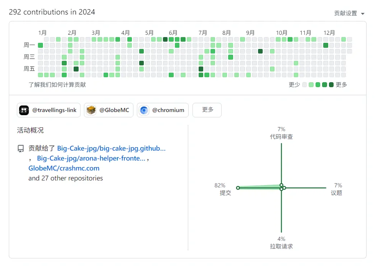Filter activity by @GlobeMC

coord(109,110)
